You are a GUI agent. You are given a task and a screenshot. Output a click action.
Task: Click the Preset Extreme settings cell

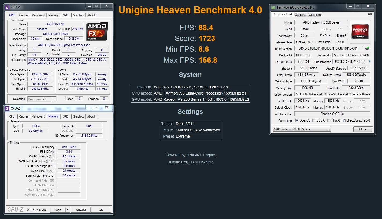click(198, 136)
